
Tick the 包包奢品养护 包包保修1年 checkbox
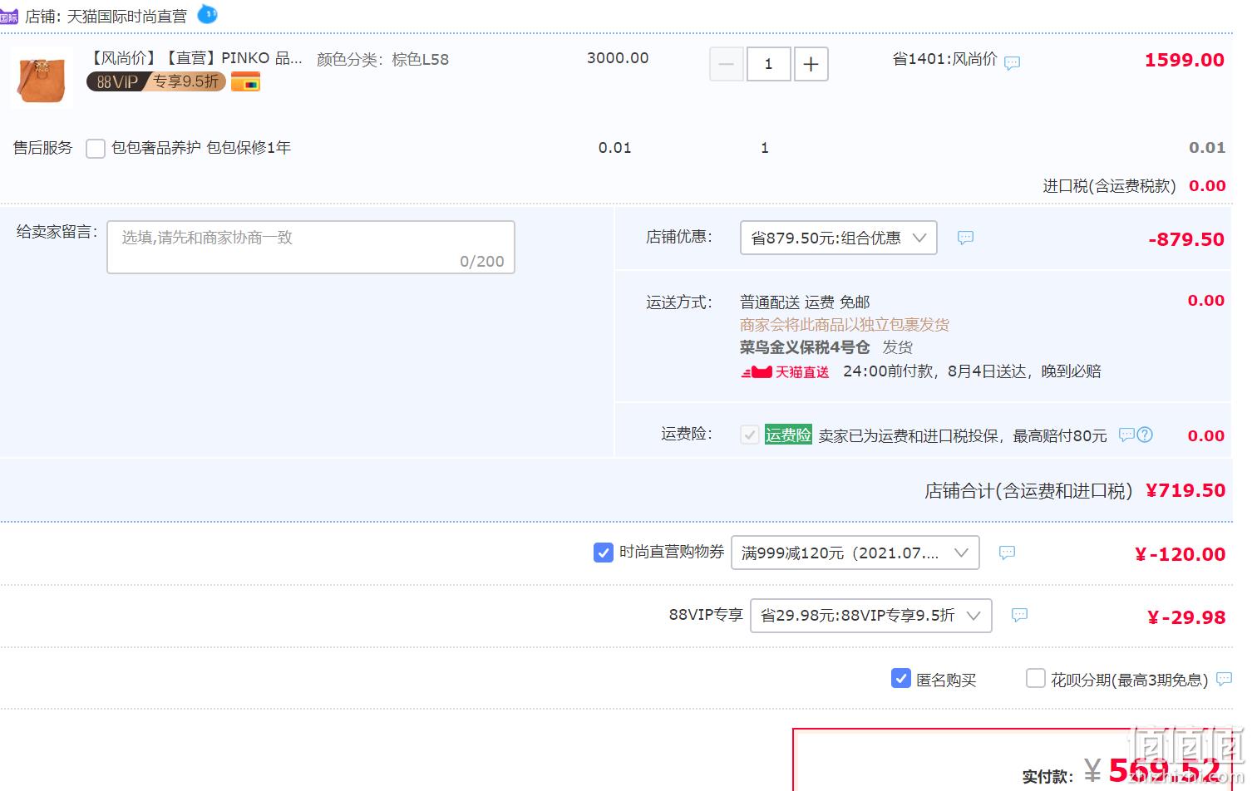click(x=96, y=149)
